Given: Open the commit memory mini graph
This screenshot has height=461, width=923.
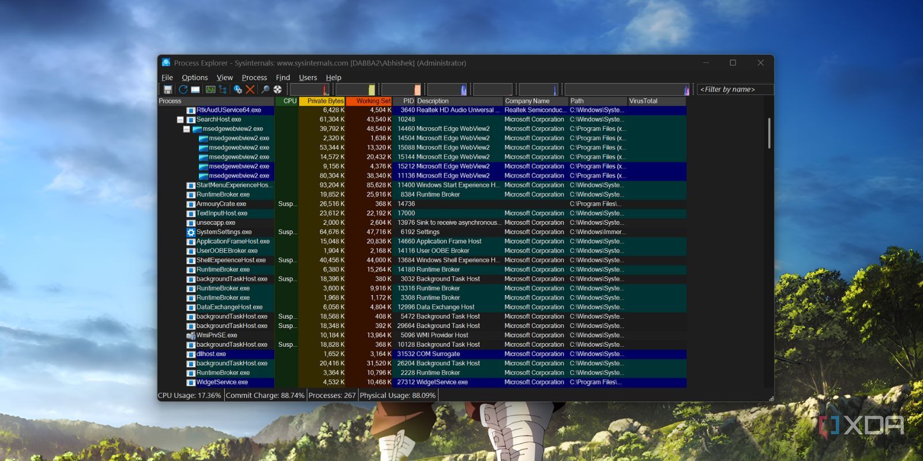Looking at the screenshot, I should pyautogui.click(x=355, y=89).
